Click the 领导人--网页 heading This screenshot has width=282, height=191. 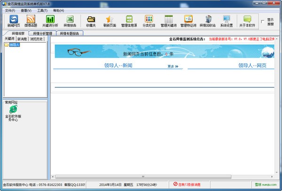coord(252,66)
